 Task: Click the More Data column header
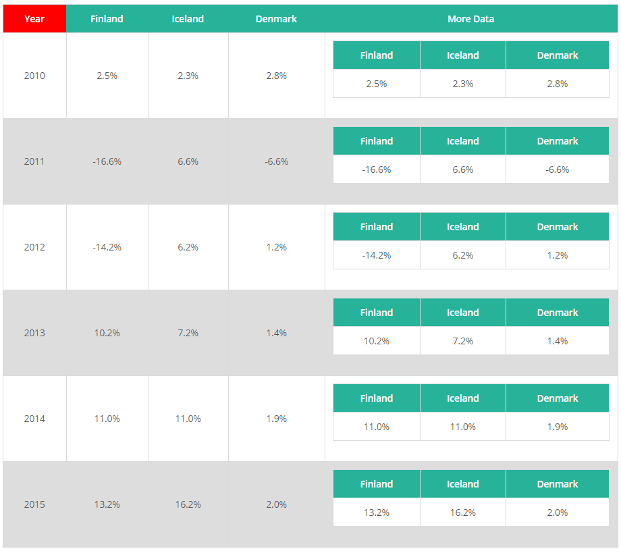pyautogui.click(x=470, y=19)
